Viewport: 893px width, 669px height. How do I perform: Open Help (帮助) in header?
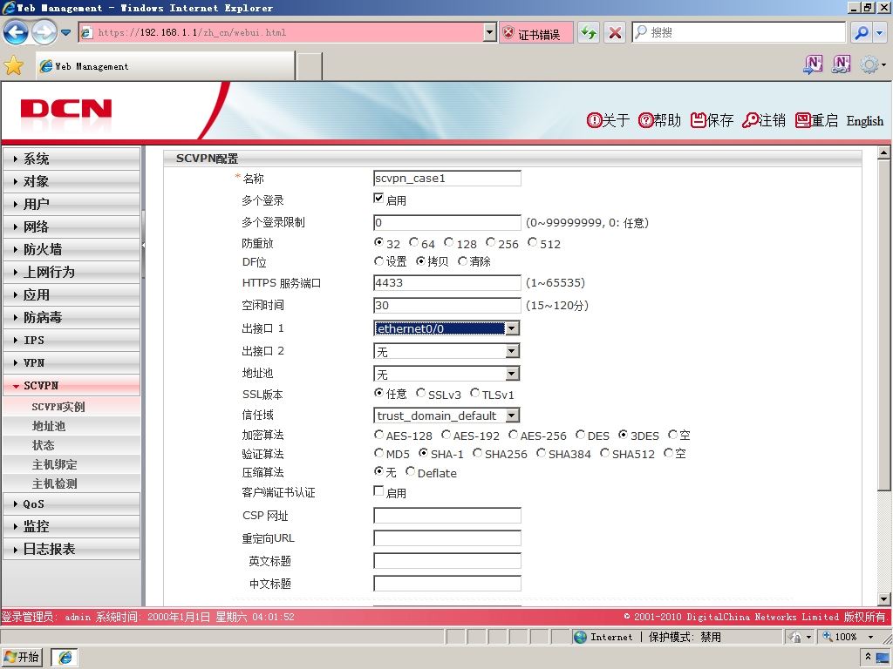(x=659, y=120)
